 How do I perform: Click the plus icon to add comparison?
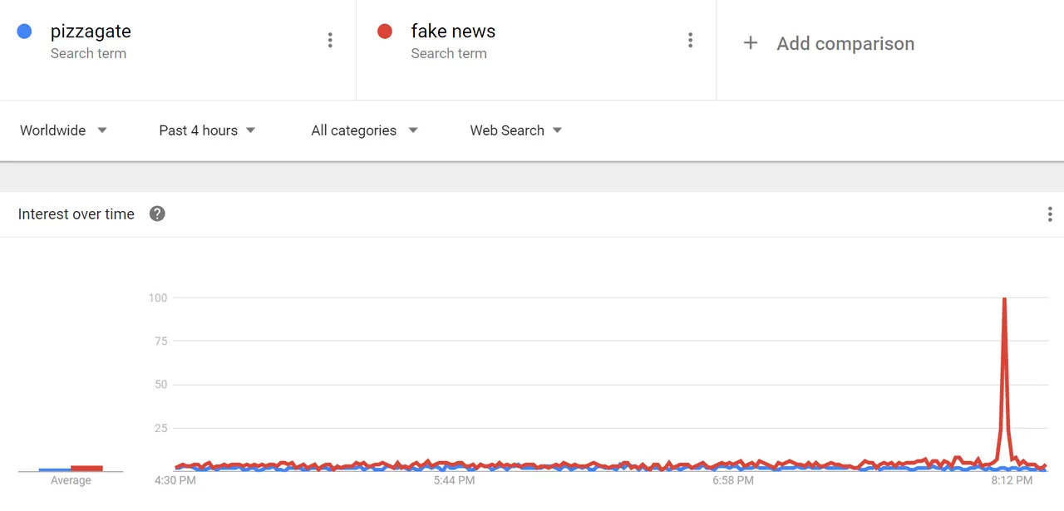coord(750,43)
